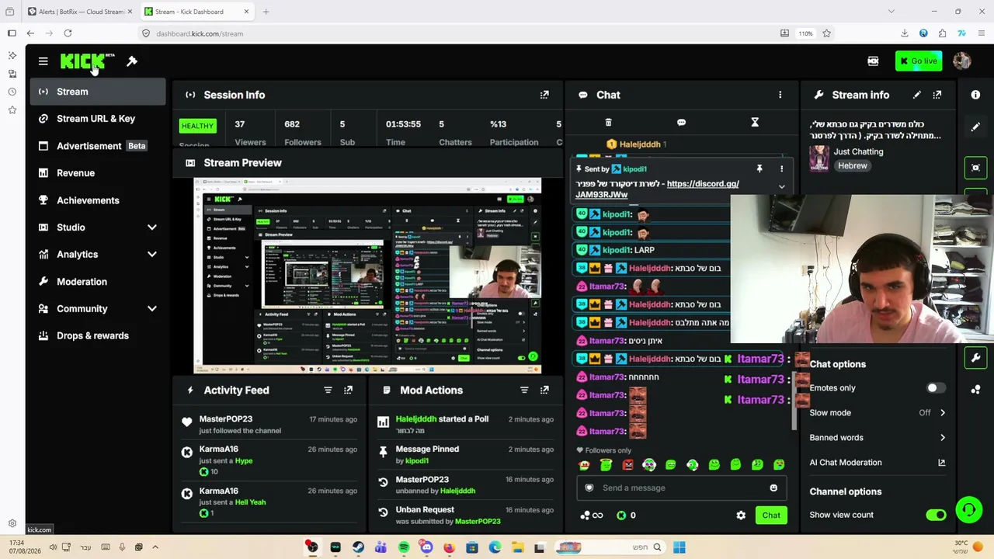Screen dimensions: 994x559
Task: Select the wrench settings icon in right sidebar
Action: (975, 358)
